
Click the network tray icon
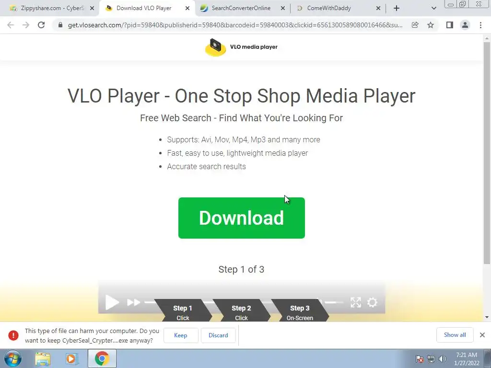(431, 359)
